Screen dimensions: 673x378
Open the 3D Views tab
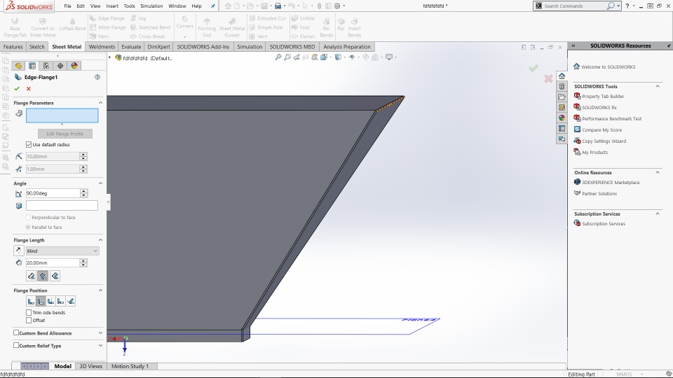click(x=90, y=366)
